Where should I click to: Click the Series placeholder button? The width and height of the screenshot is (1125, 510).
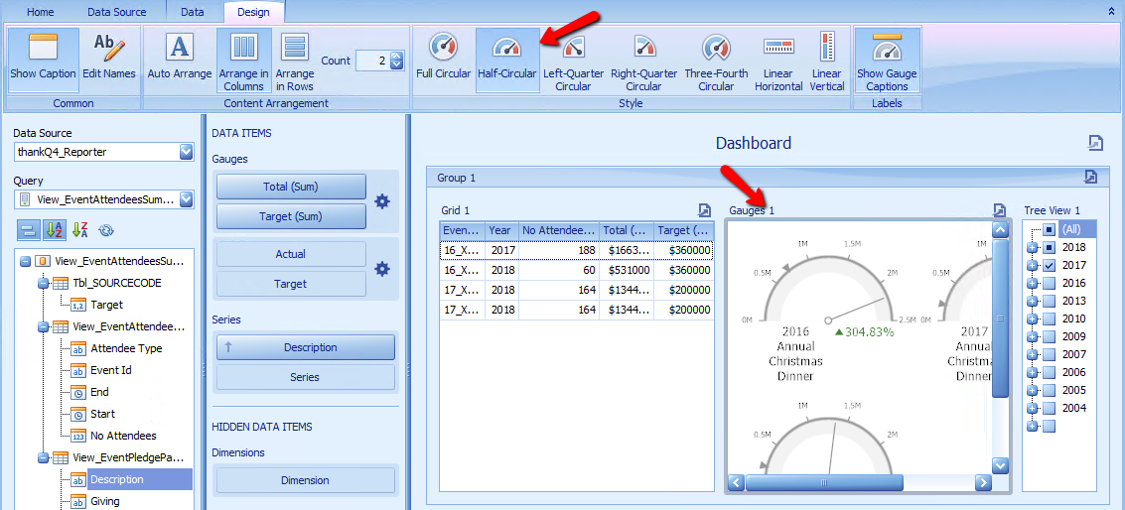point(306,377)
